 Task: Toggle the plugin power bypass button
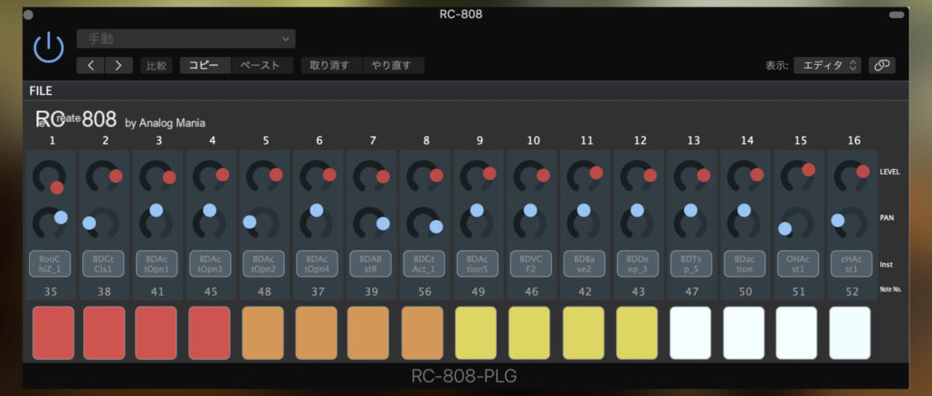pyautogui.click(x=49, y=47)
